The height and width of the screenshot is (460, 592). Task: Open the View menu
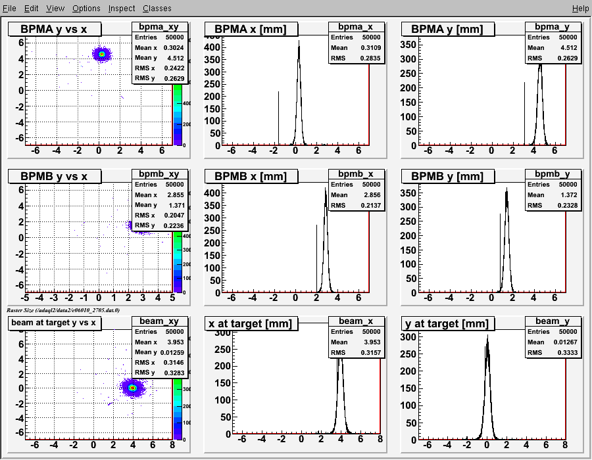(55, 9)
